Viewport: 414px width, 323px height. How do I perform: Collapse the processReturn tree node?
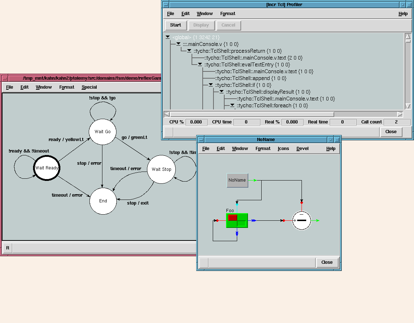click(189, 51)
